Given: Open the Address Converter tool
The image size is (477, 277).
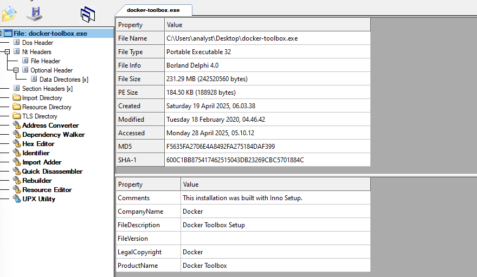Looking at the screenshot, I should click(x=50, y=126).
